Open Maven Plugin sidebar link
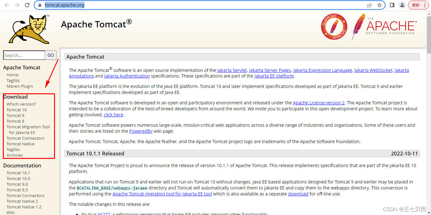 20,86
